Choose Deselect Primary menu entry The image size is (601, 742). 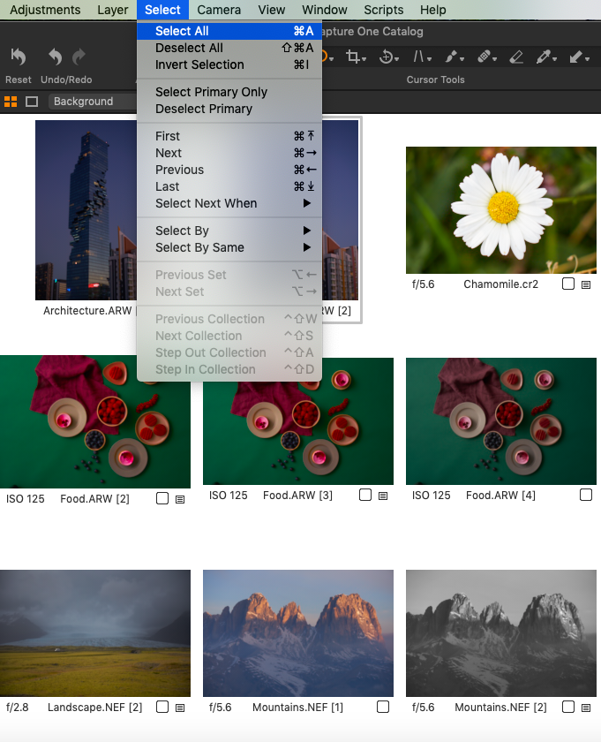point(229,109)
